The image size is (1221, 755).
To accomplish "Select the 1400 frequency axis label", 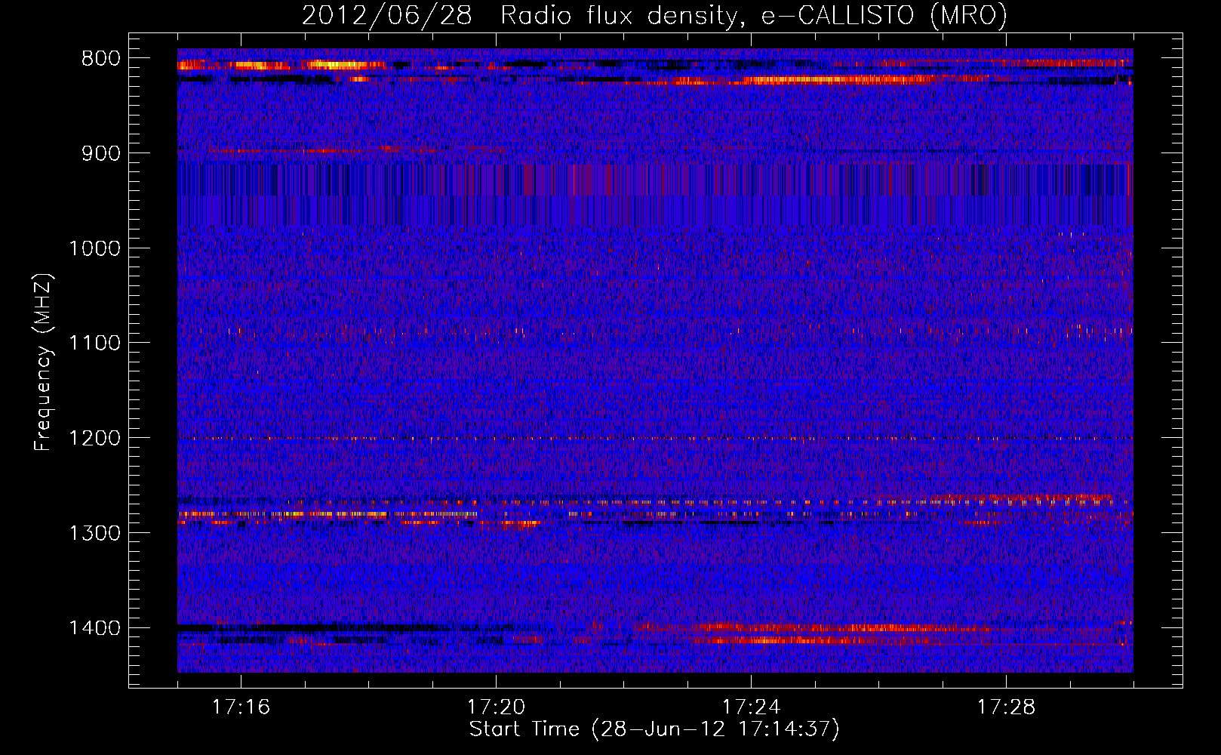I will coord(94,628).
